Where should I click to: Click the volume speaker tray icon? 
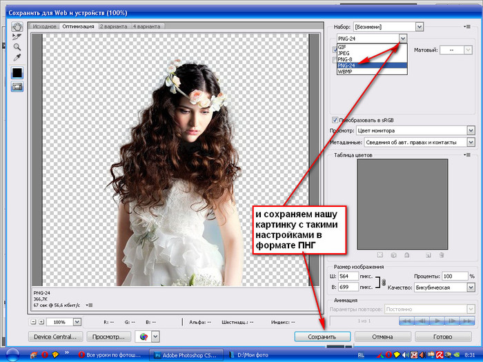(406, 355)
